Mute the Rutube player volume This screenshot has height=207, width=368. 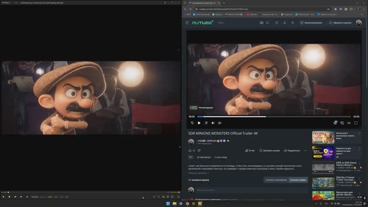tap(220, 122)
